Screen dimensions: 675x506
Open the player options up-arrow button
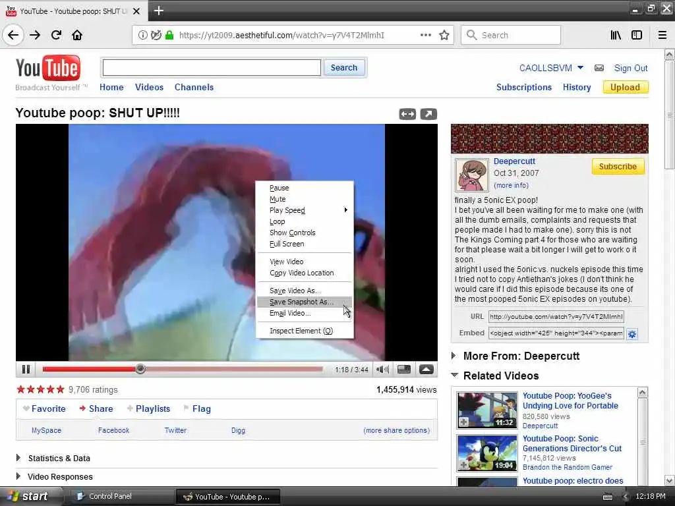[x=426, y=369]
